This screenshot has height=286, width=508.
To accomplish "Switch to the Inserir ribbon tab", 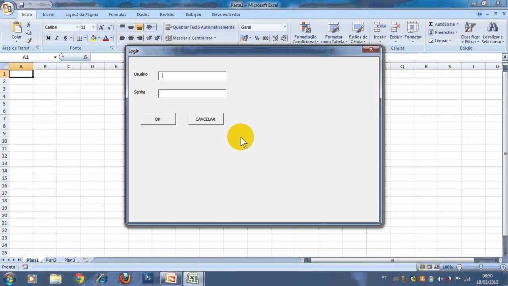I will tap(49, 14).
